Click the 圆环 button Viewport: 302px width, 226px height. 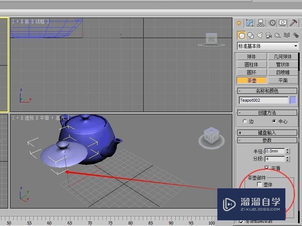[x=251, y=72]
